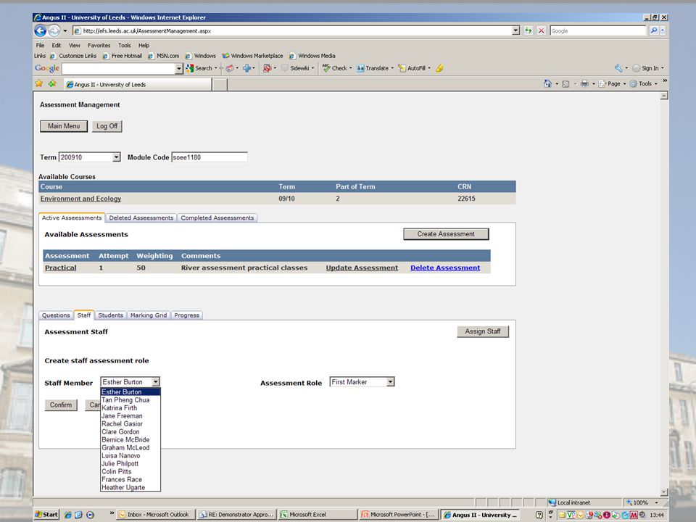
Task: Open the Assessment Role First Marker dropdown
Action: click(x=362, y=382)
